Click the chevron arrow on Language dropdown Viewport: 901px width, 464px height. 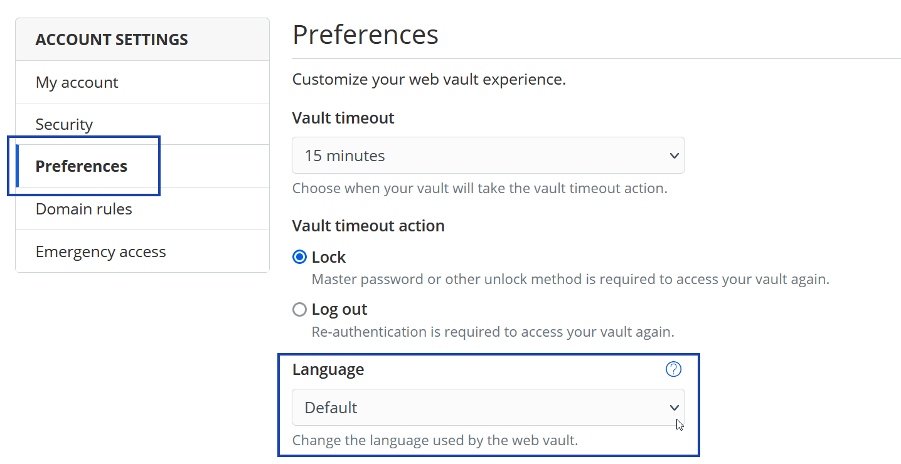coord(674,408)
